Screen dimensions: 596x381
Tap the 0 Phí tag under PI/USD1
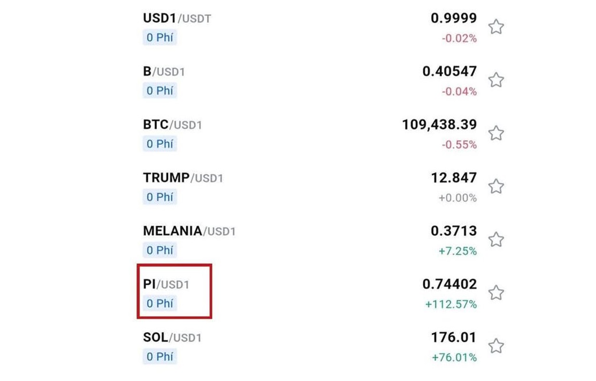pos(160,303)
